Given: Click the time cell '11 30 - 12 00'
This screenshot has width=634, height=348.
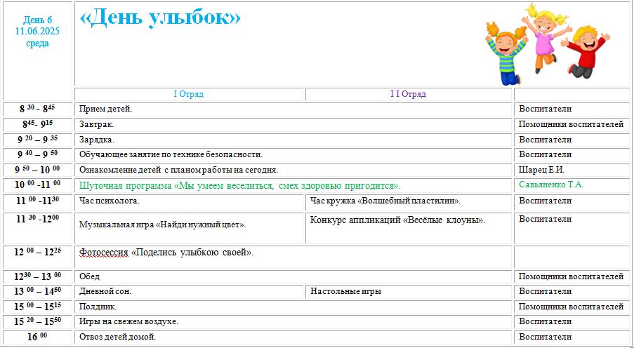Looking at the screenshot, I should [x=38, y=228].
